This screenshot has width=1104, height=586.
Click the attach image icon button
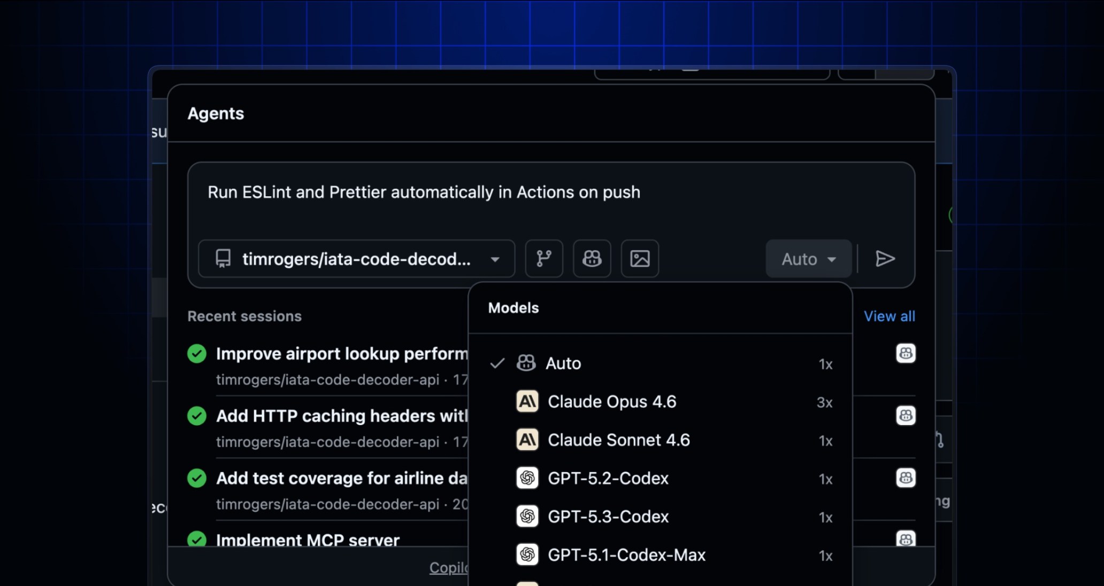coord(640,259)
